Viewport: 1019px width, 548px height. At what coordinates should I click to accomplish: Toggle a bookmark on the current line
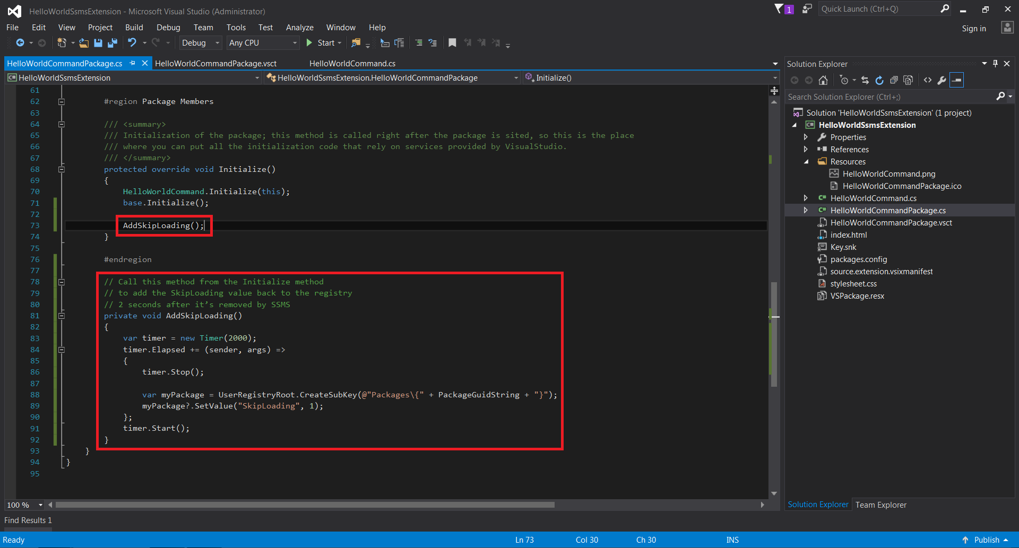click(x=452, y=43)
